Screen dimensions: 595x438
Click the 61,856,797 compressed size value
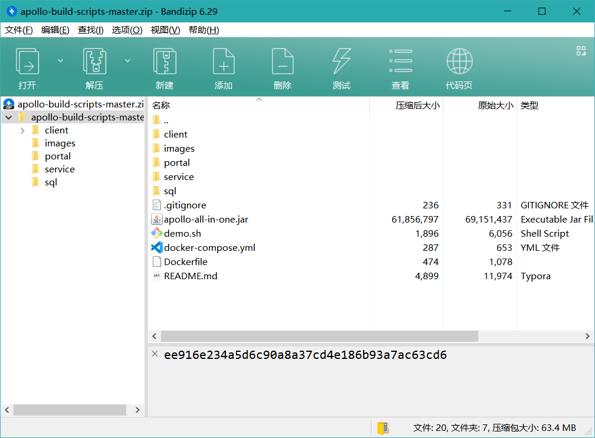(415, 220)
